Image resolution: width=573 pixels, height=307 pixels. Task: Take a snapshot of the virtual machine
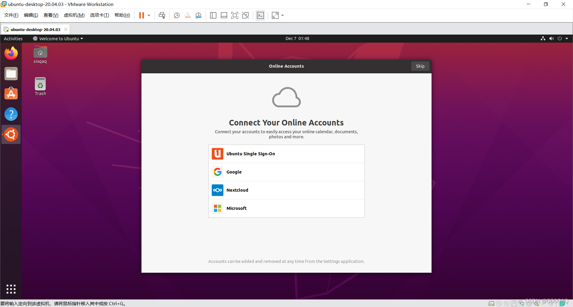(x=177, y=15)
